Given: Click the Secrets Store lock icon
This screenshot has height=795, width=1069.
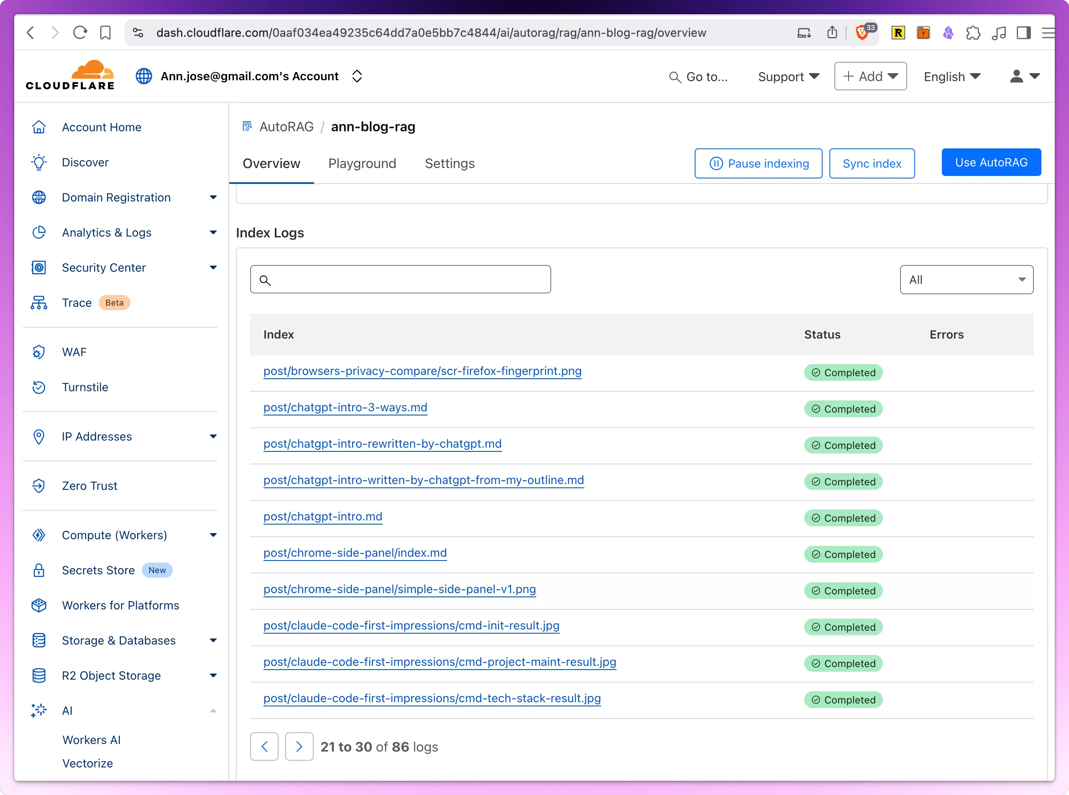Looking at the screenshot, I should 39,570.
